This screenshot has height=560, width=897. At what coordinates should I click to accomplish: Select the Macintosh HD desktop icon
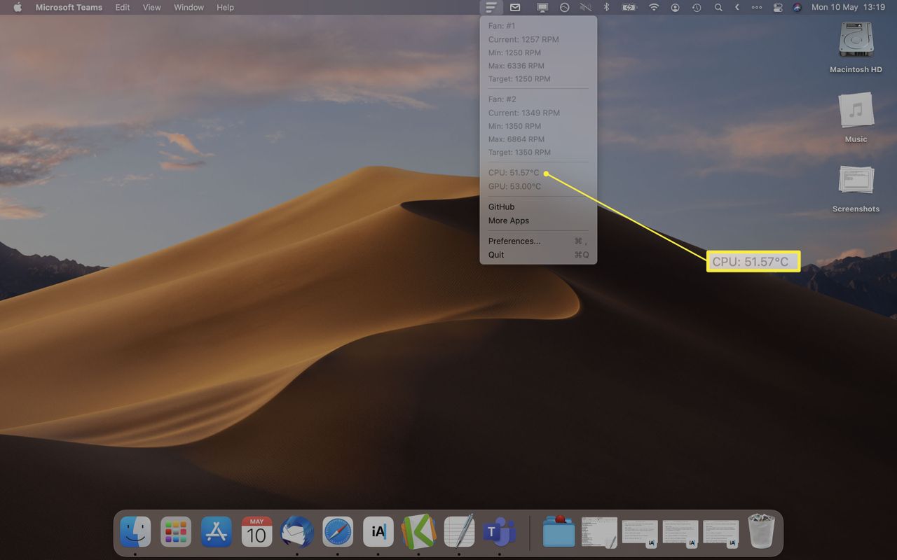pos(856,48)
